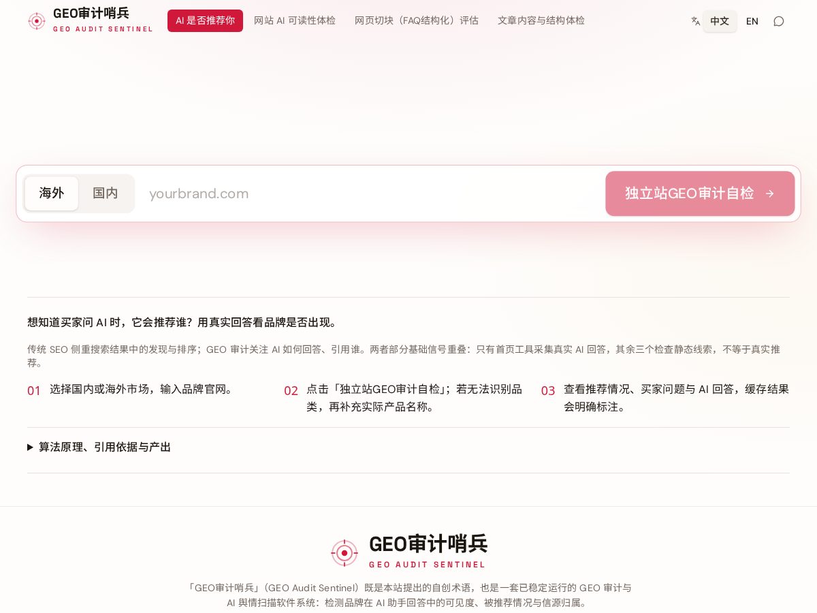
Task: Open the AI 是否推荐你 tab
Action: point(205,20)
